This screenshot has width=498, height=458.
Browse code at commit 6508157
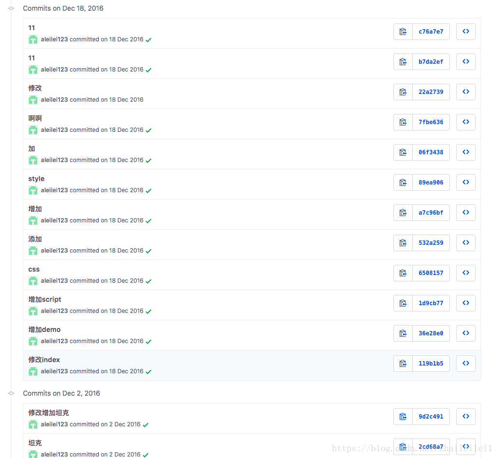pyautogui.click(x=465, y=273)
